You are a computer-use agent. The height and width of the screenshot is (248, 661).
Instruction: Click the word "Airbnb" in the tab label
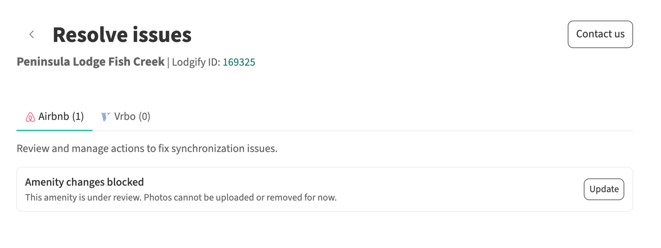pos(54,117)
